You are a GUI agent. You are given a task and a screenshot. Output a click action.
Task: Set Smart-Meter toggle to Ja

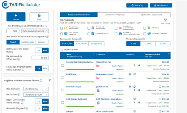(39, 50)
